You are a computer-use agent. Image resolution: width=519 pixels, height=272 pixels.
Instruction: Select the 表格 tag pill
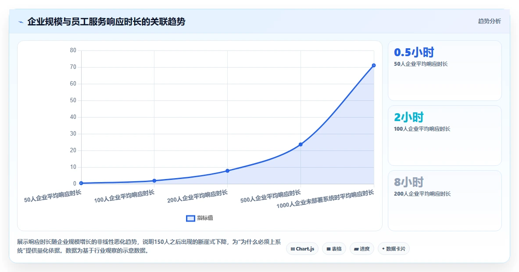334,249
